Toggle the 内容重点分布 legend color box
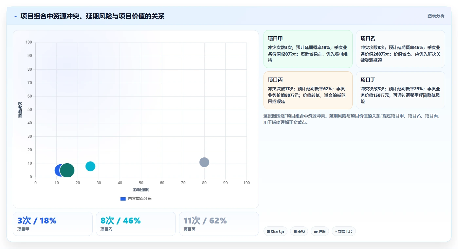Screen dimensions: 458x249 coord(123,199)
